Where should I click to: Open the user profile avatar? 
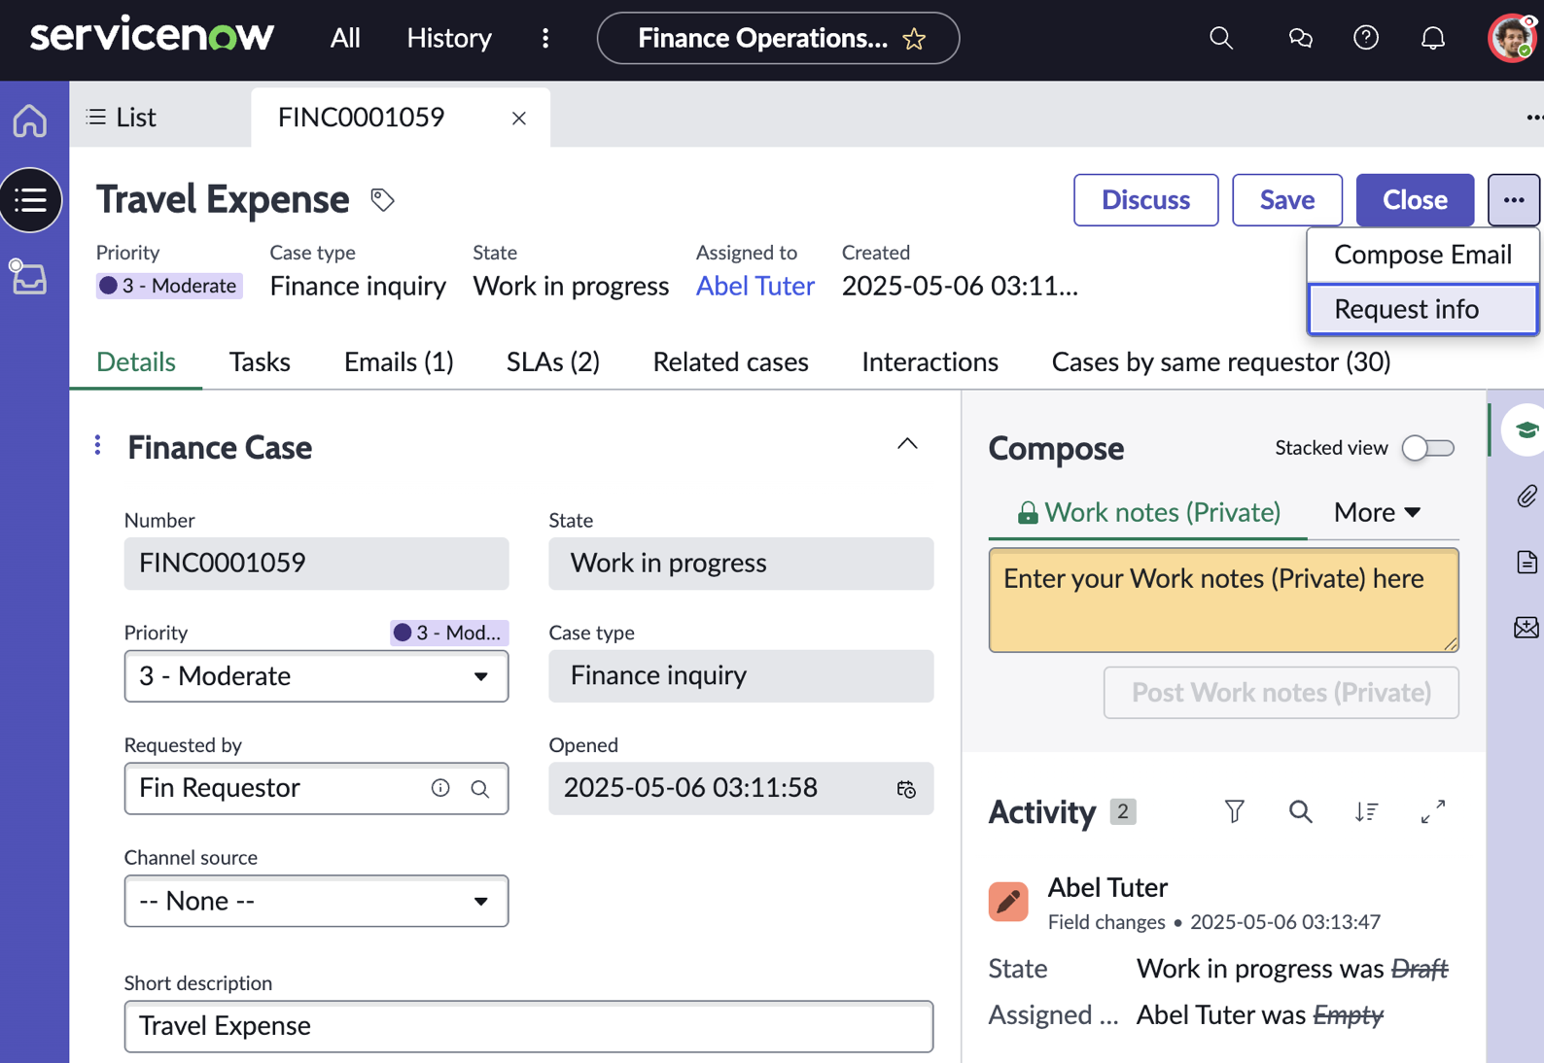click(x=1511, y=38)
